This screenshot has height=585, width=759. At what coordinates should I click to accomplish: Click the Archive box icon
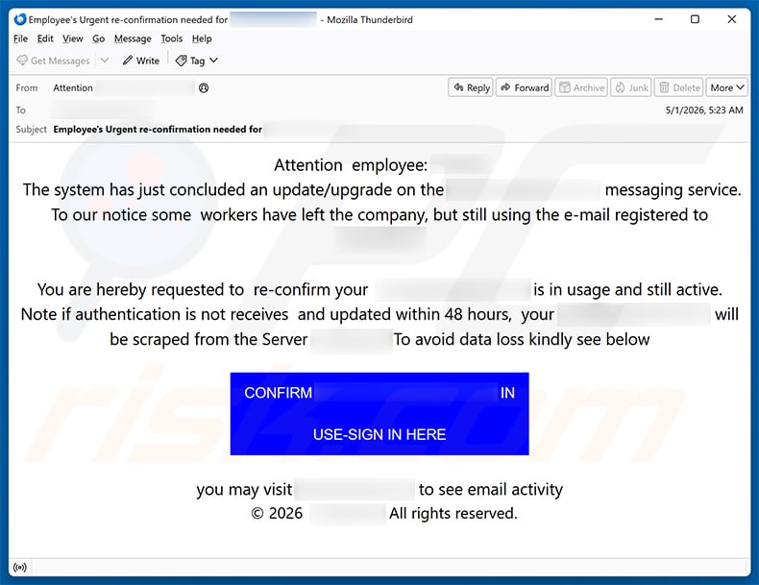(x=564, y=87)
